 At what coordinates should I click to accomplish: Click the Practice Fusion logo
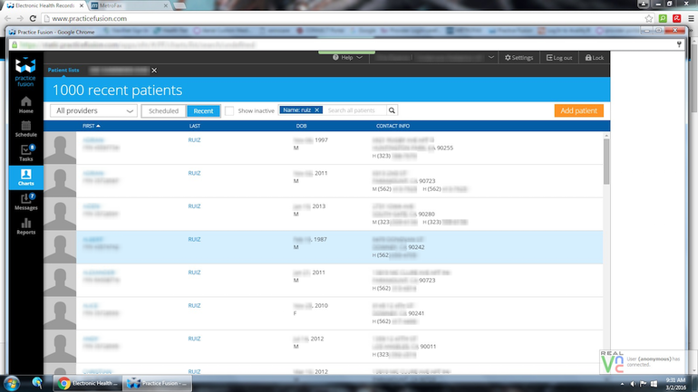click(25, 72)
